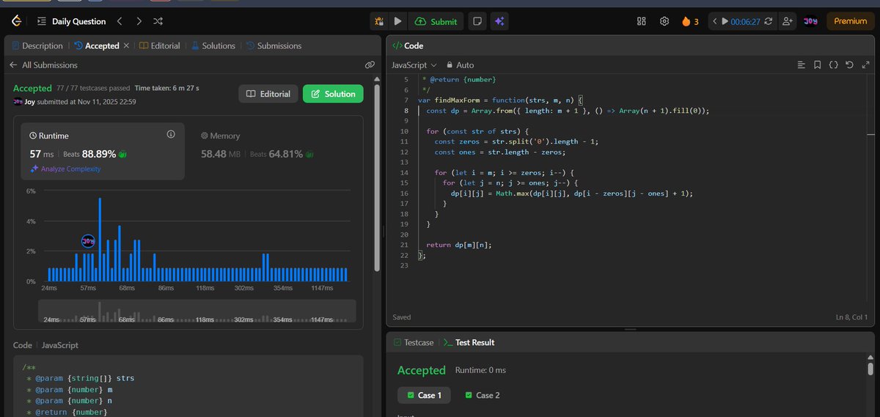
Task: Click the Editorial button beside Solution
Action: point(268,94)
